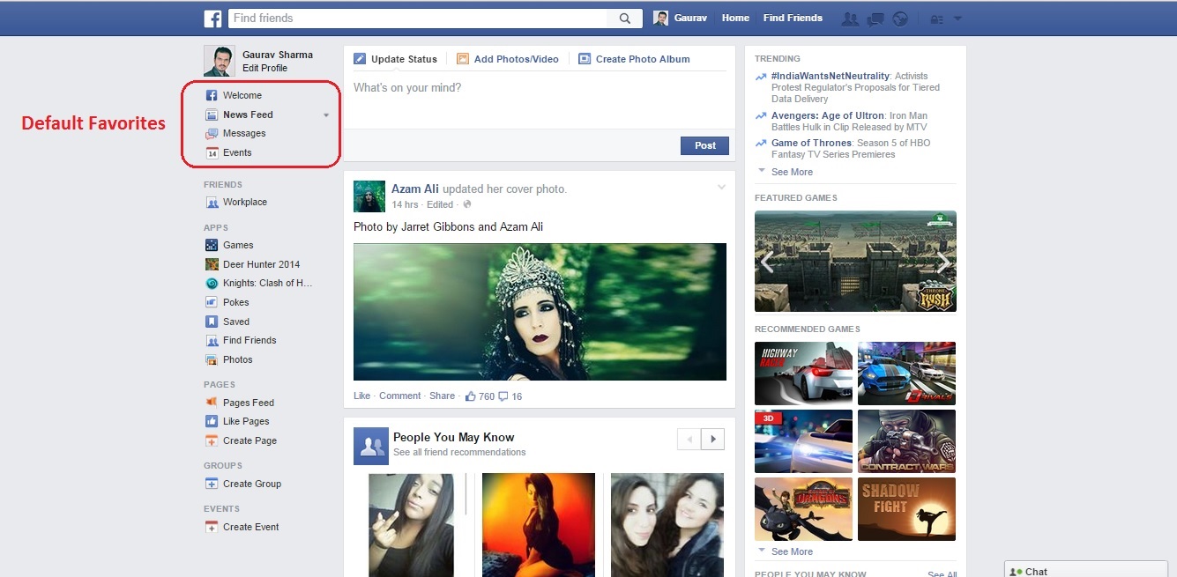Viewport: 1177px width, 577px height.
Task: Click the Edit Profile link
Action: [x=264, y=68]
